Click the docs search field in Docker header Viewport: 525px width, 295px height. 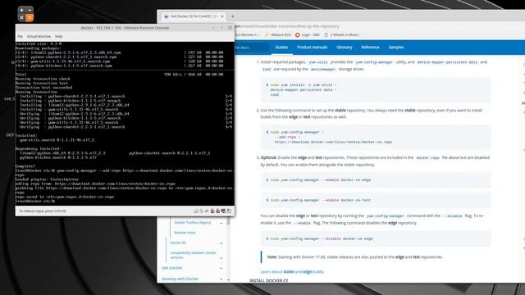click(x=251, y=48)
